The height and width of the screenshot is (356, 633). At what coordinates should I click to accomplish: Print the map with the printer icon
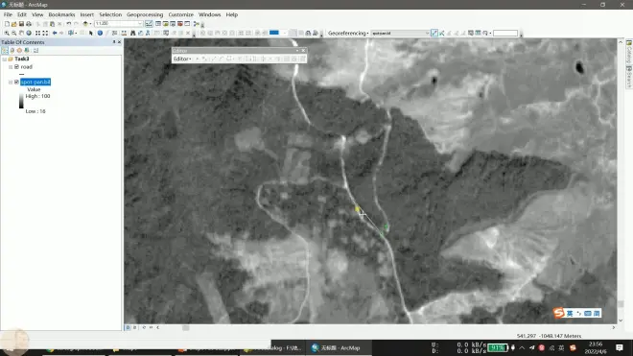(x=29, y=24)
